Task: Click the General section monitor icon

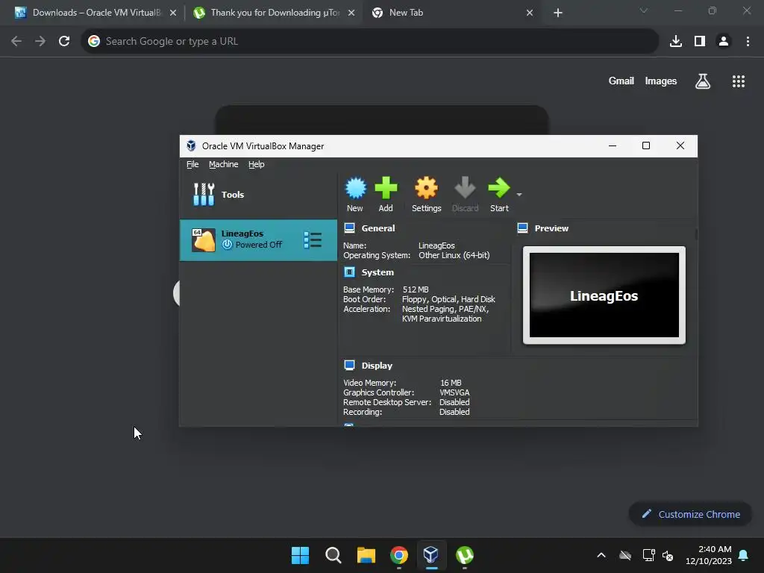Action: [x=349, y=228]
